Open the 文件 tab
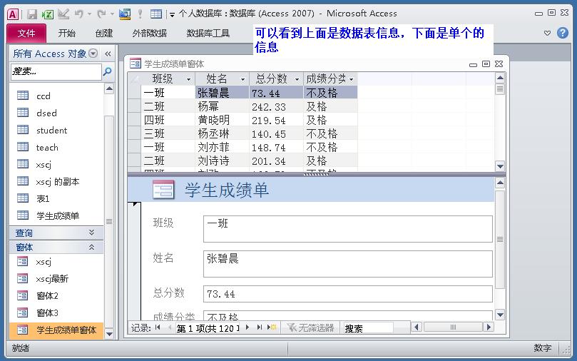This screenshot has width=577, height=361. click(26, 33)
